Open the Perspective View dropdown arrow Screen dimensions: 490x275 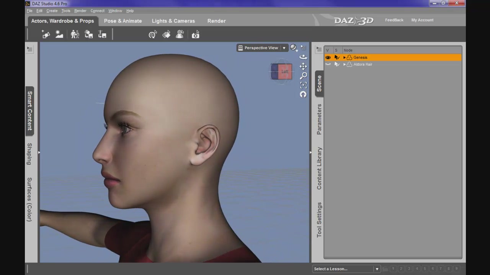click(284, 48)
